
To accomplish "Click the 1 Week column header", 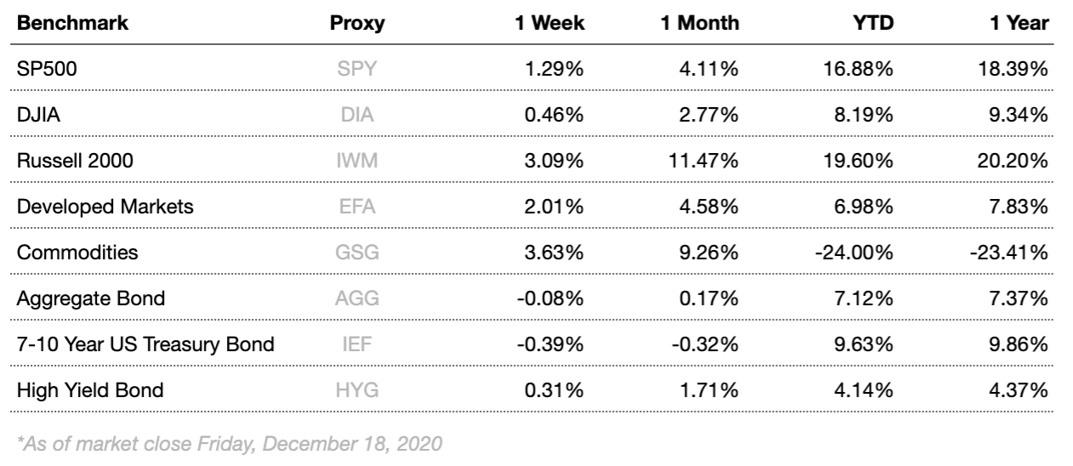I will click(549, 24).
